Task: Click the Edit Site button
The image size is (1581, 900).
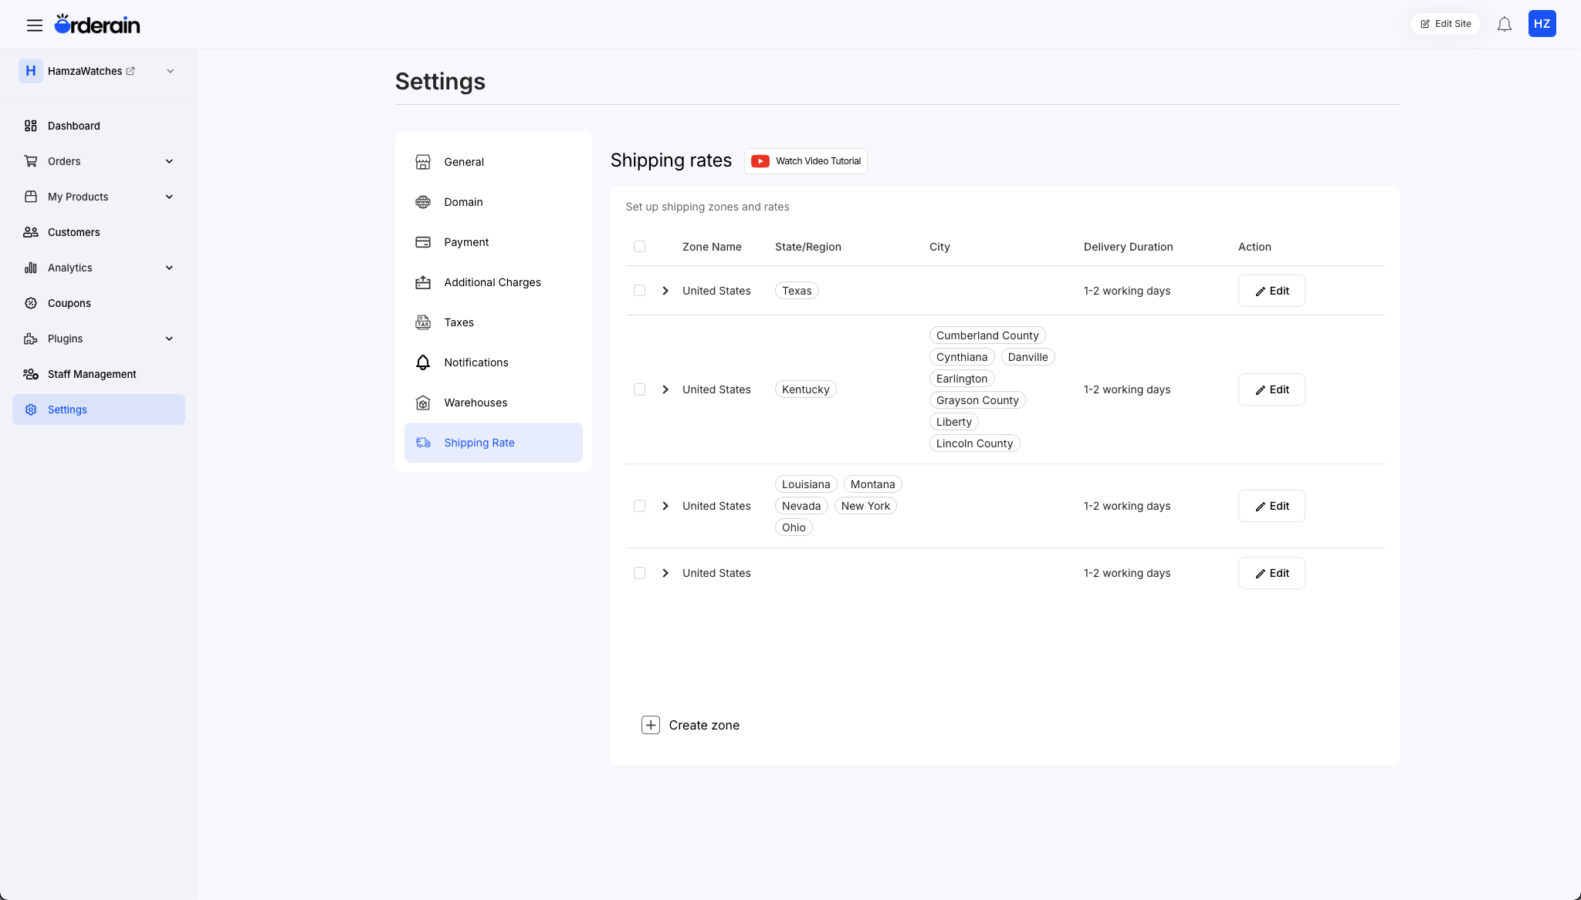Action: click(1445, 24)
